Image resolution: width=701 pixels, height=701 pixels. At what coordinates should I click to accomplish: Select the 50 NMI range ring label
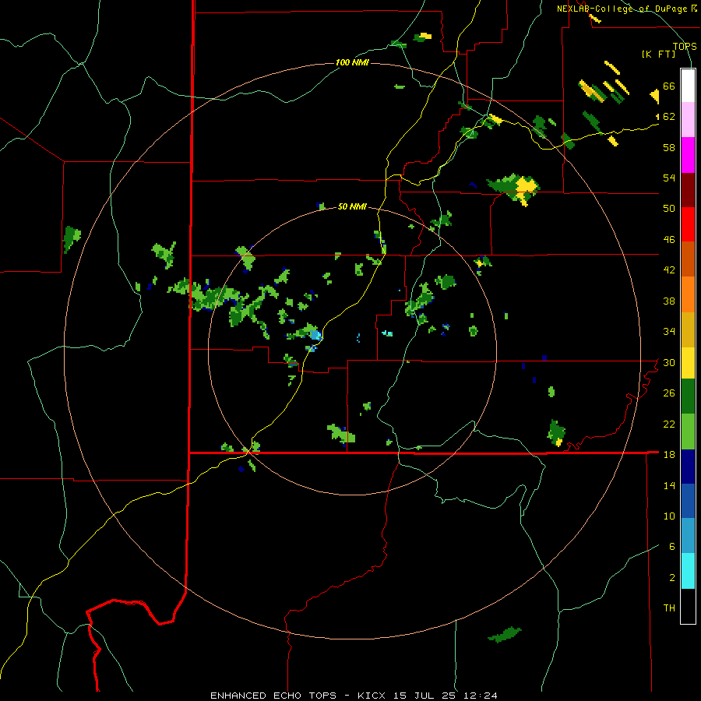[x=352, y=206]
